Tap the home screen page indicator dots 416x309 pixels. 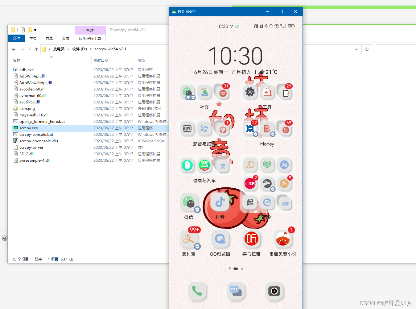pos(236,269)
